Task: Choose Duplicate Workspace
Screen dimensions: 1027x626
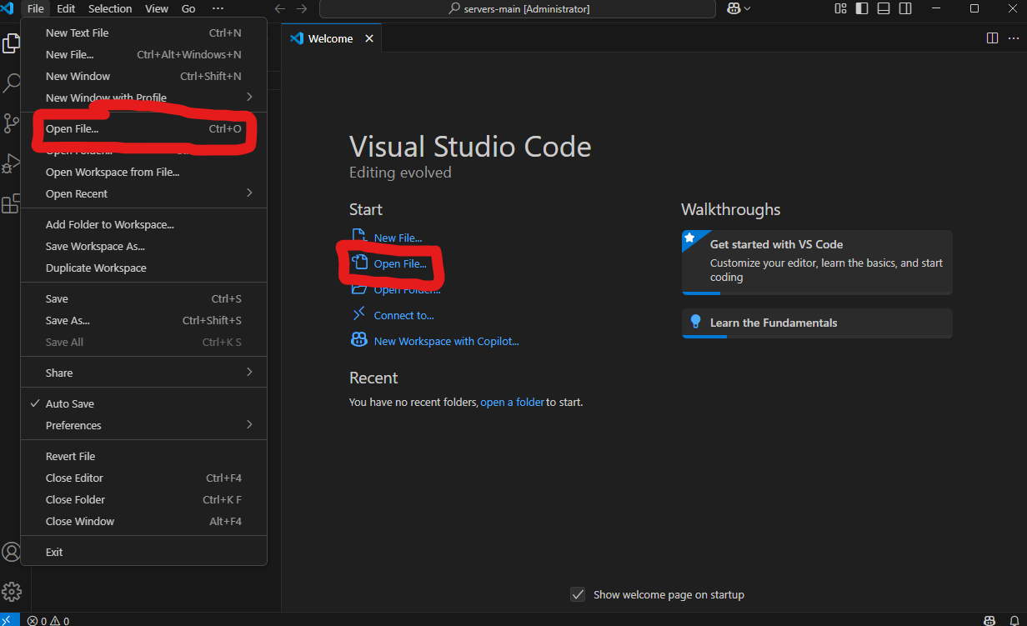Action: pos(143,268)
